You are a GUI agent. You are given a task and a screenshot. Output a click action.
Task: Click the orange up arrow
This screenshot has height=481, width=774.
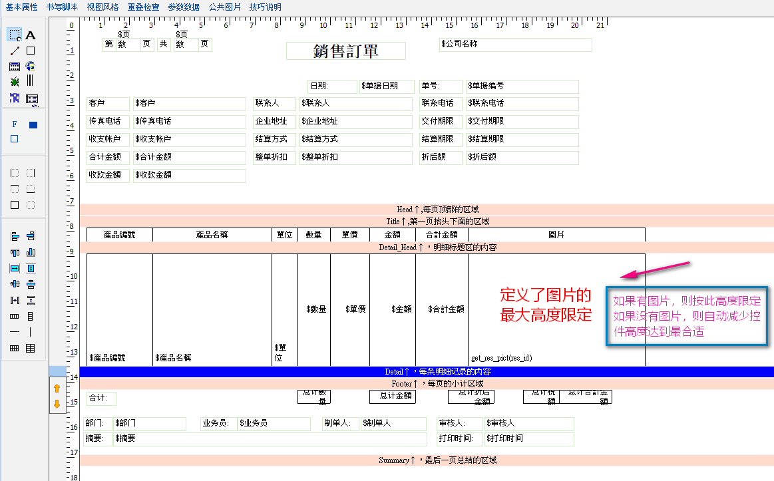tap(57, 388)
